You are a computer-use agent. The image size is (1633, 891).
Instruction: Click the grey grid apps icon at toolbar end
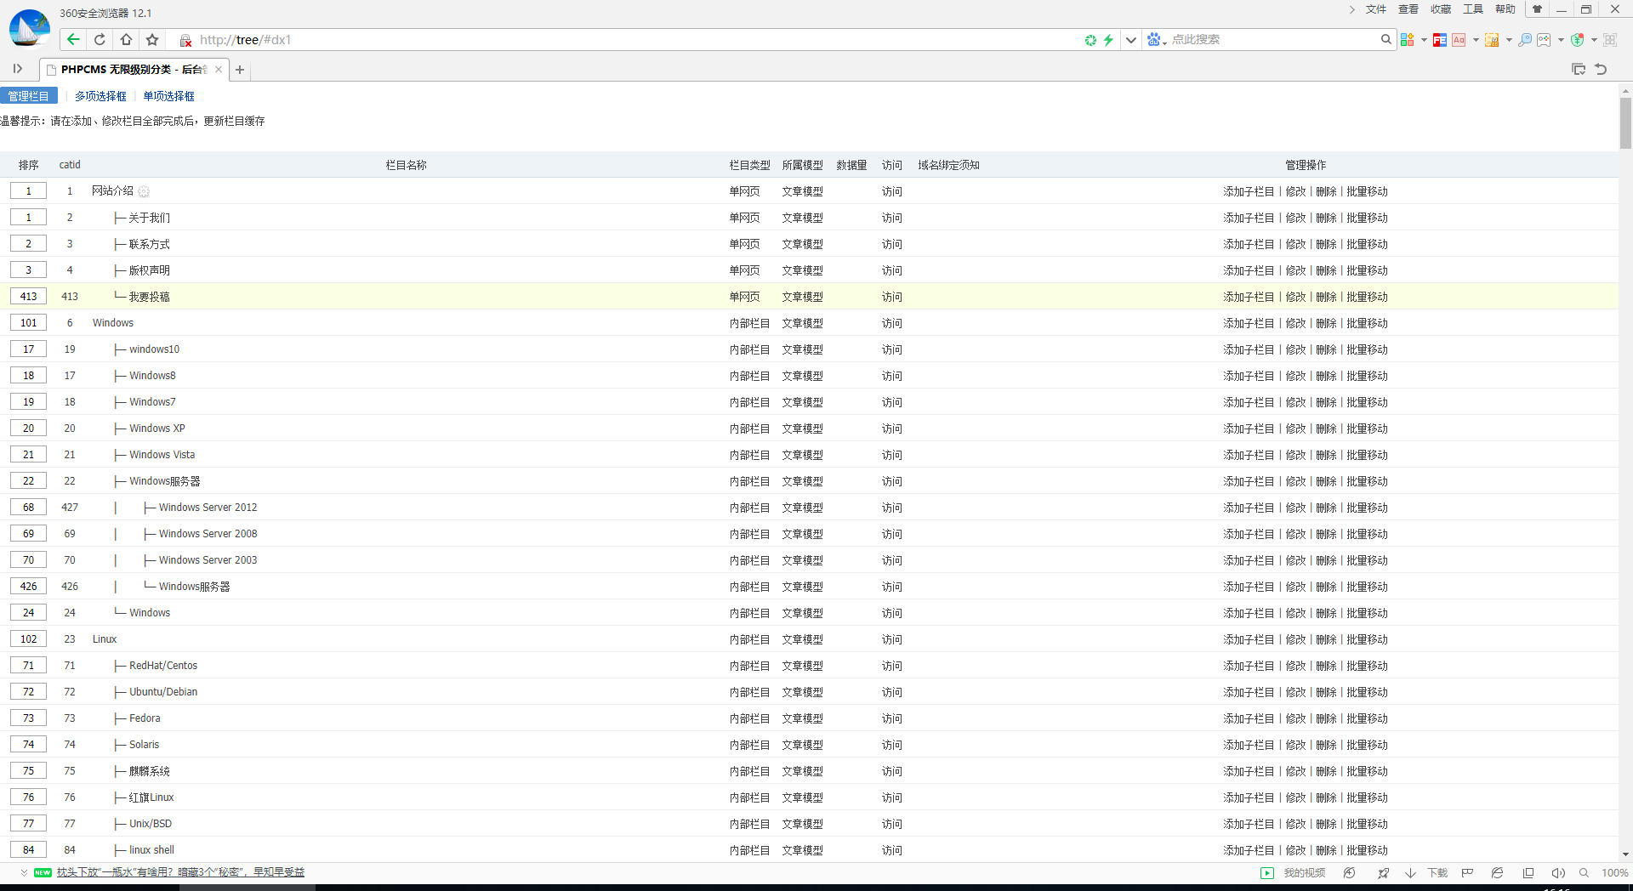(x=1610, y=40)
